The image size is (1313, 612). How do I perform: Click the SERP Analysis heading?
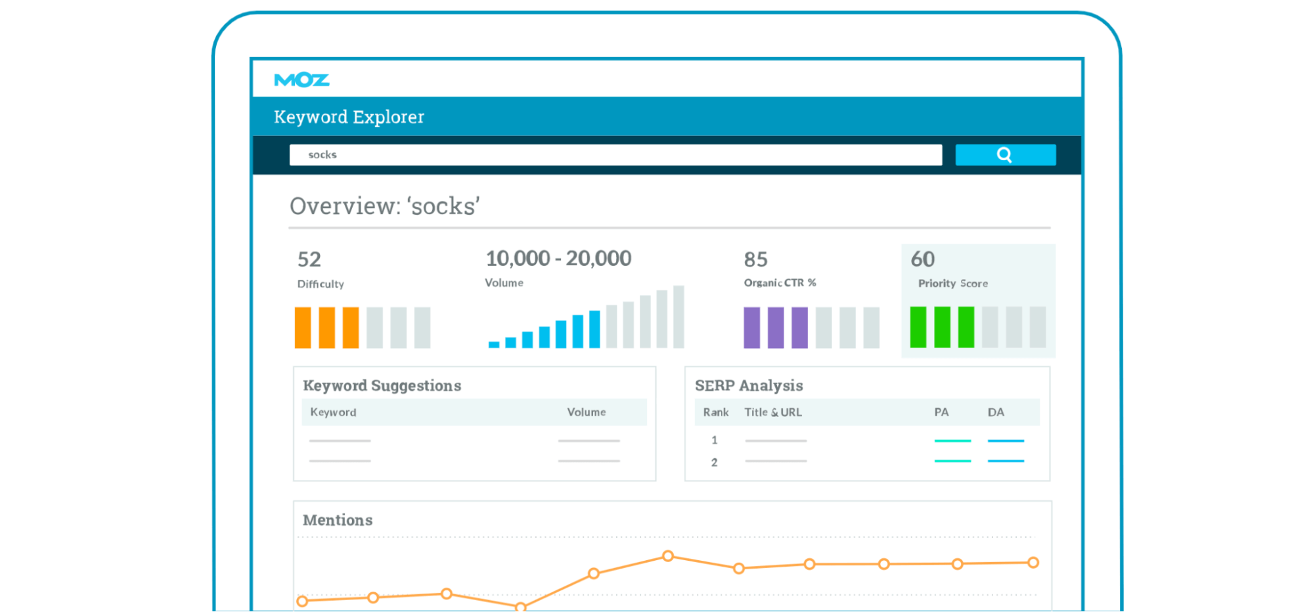point(749,385)
